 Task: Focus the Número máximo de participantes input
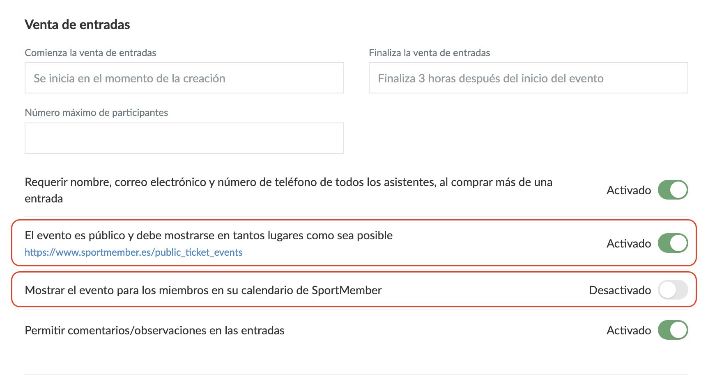[184, 138]
